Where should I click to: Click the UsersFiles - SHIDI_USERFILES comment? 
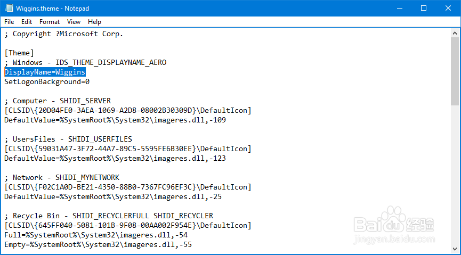[68, 139]
